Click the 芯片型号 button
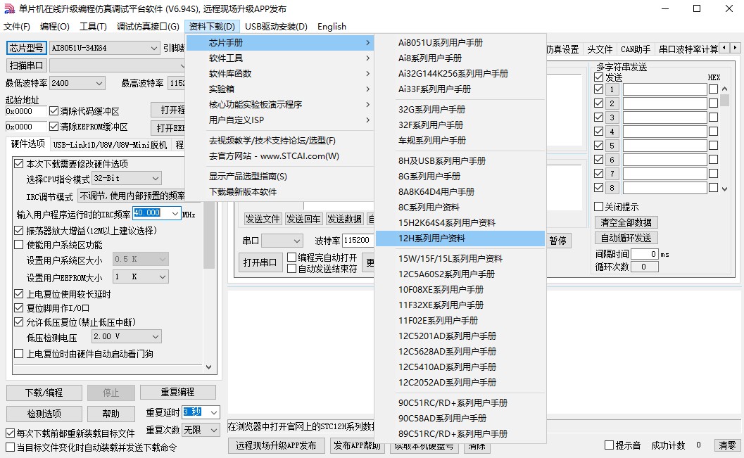 point(27,48)
